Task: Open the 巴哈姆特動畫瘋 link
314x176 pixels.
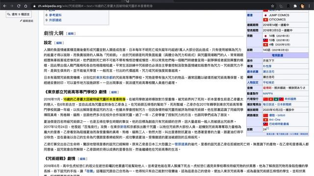Action: 279,124
